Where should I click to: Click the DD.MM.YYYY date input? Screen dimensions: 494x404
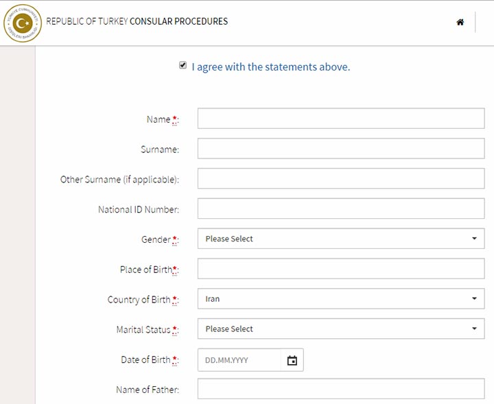click(239, 360)
